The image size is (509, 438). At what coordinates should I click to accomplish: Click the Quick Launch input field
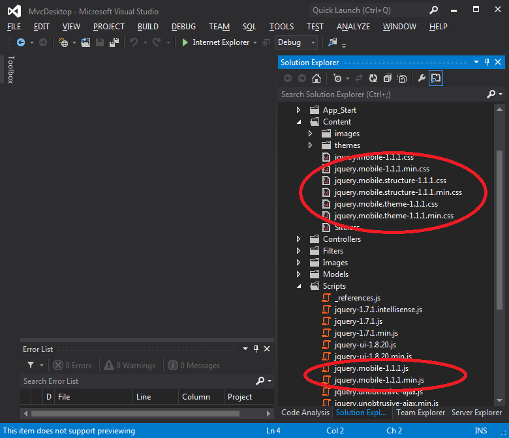369,10
